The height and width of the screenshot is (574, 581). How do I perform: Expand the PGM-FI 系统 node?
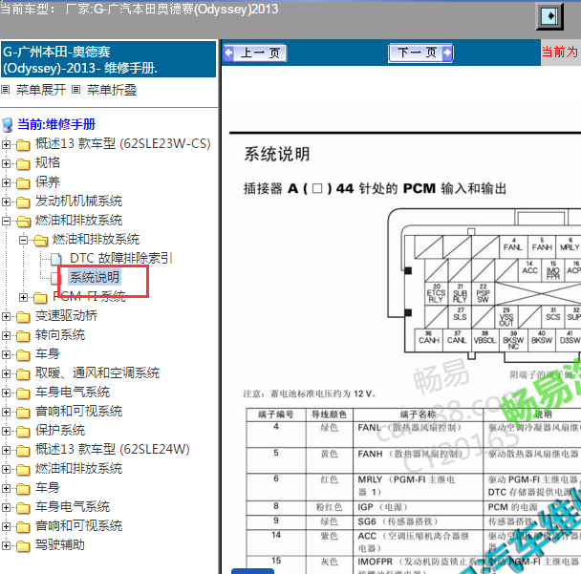click(23, 297)
